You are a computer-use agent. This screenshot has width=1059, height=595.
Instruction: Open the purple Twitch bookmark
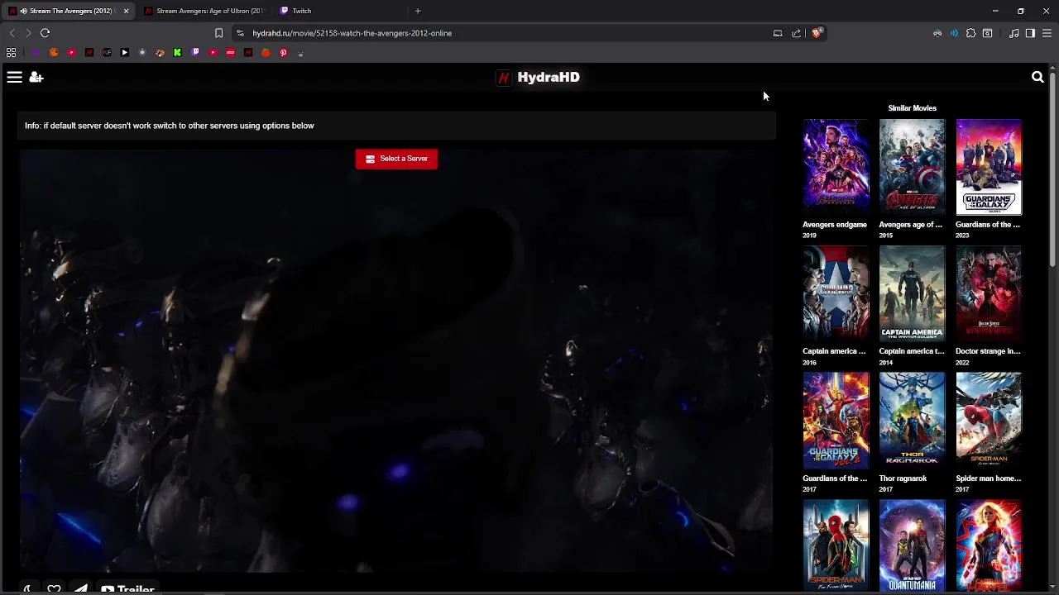195,52
